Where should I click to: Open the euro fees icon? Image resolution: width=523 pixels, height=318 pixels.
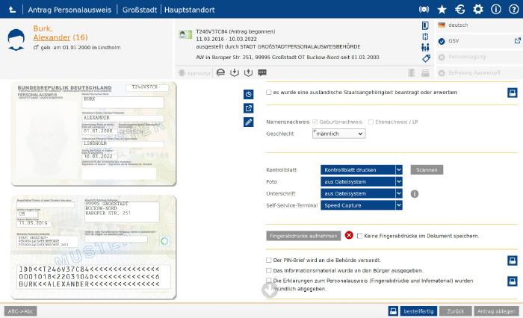click(459, 10)
